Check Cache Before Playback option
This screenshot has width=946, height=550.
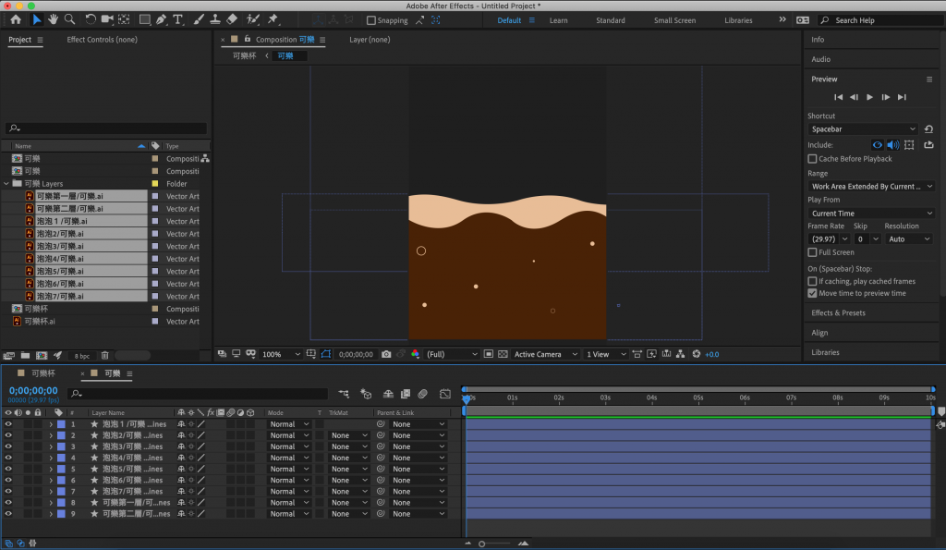pyautogui.click(x=812, y=159)
